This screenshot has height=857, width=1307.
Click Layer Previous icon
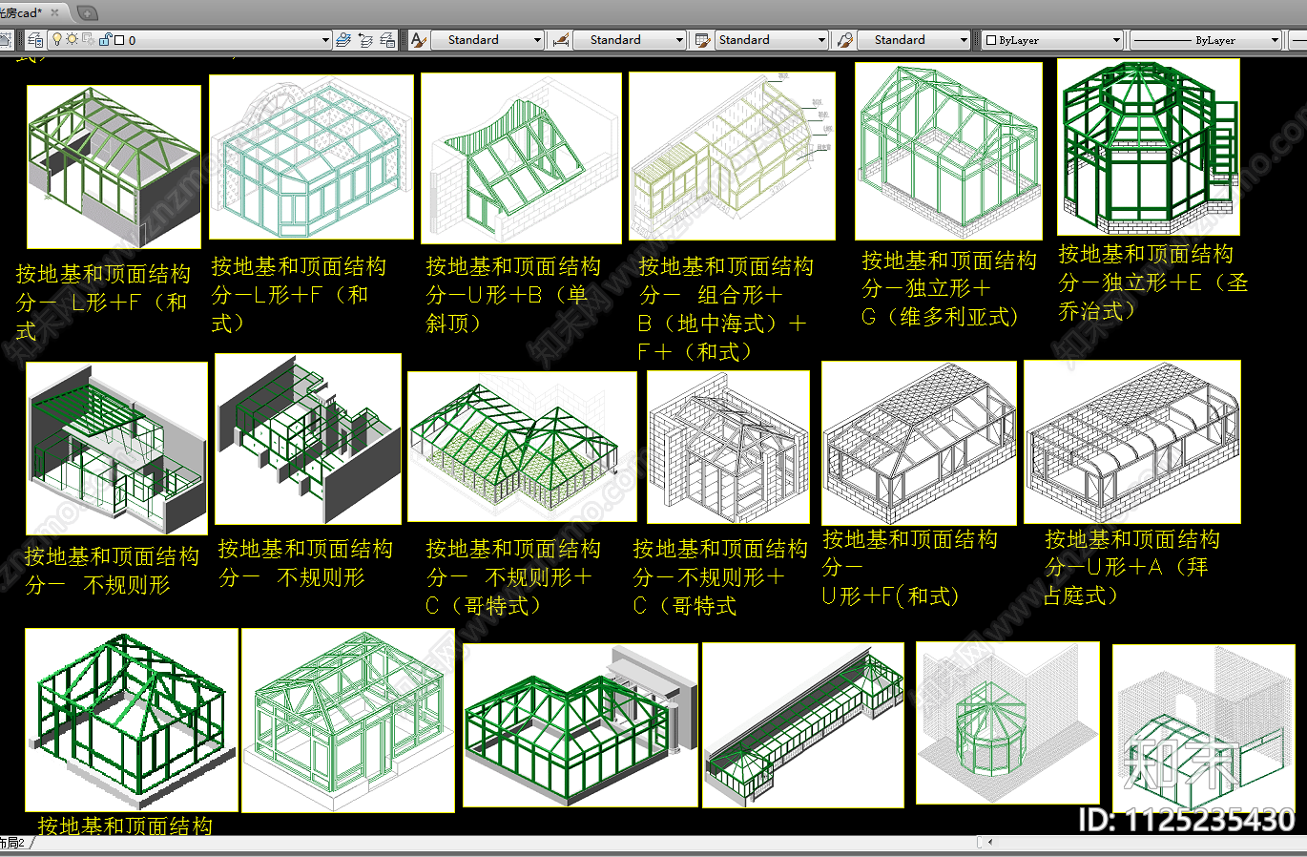[x=366, y=40]
